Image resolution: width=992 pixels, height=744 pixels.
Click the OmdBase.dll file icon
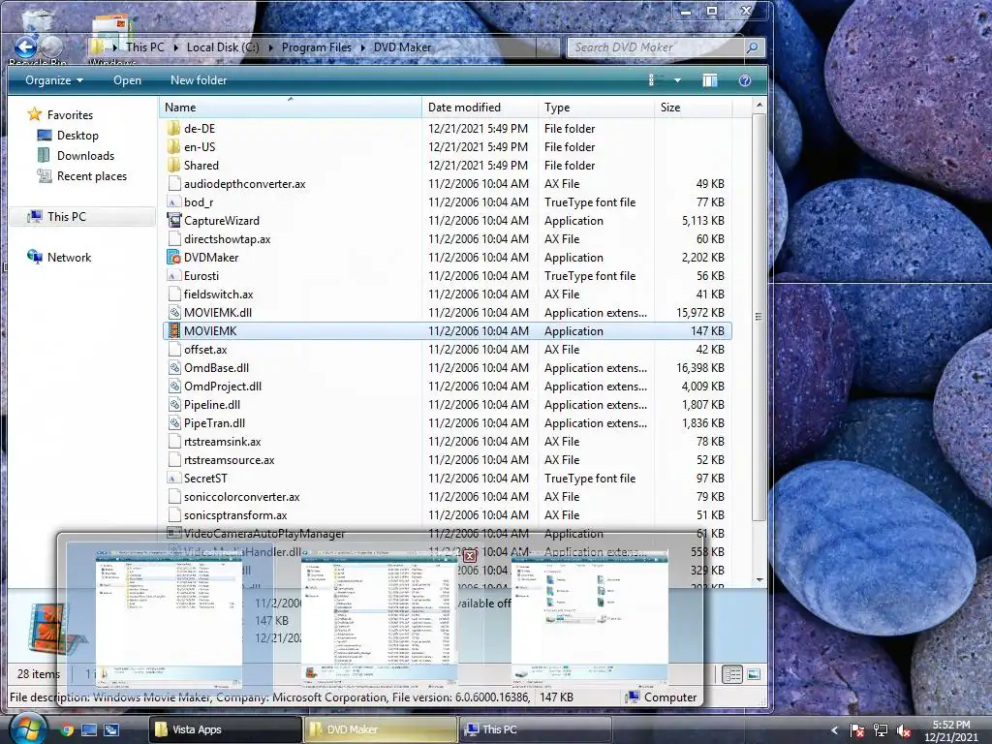174,367
